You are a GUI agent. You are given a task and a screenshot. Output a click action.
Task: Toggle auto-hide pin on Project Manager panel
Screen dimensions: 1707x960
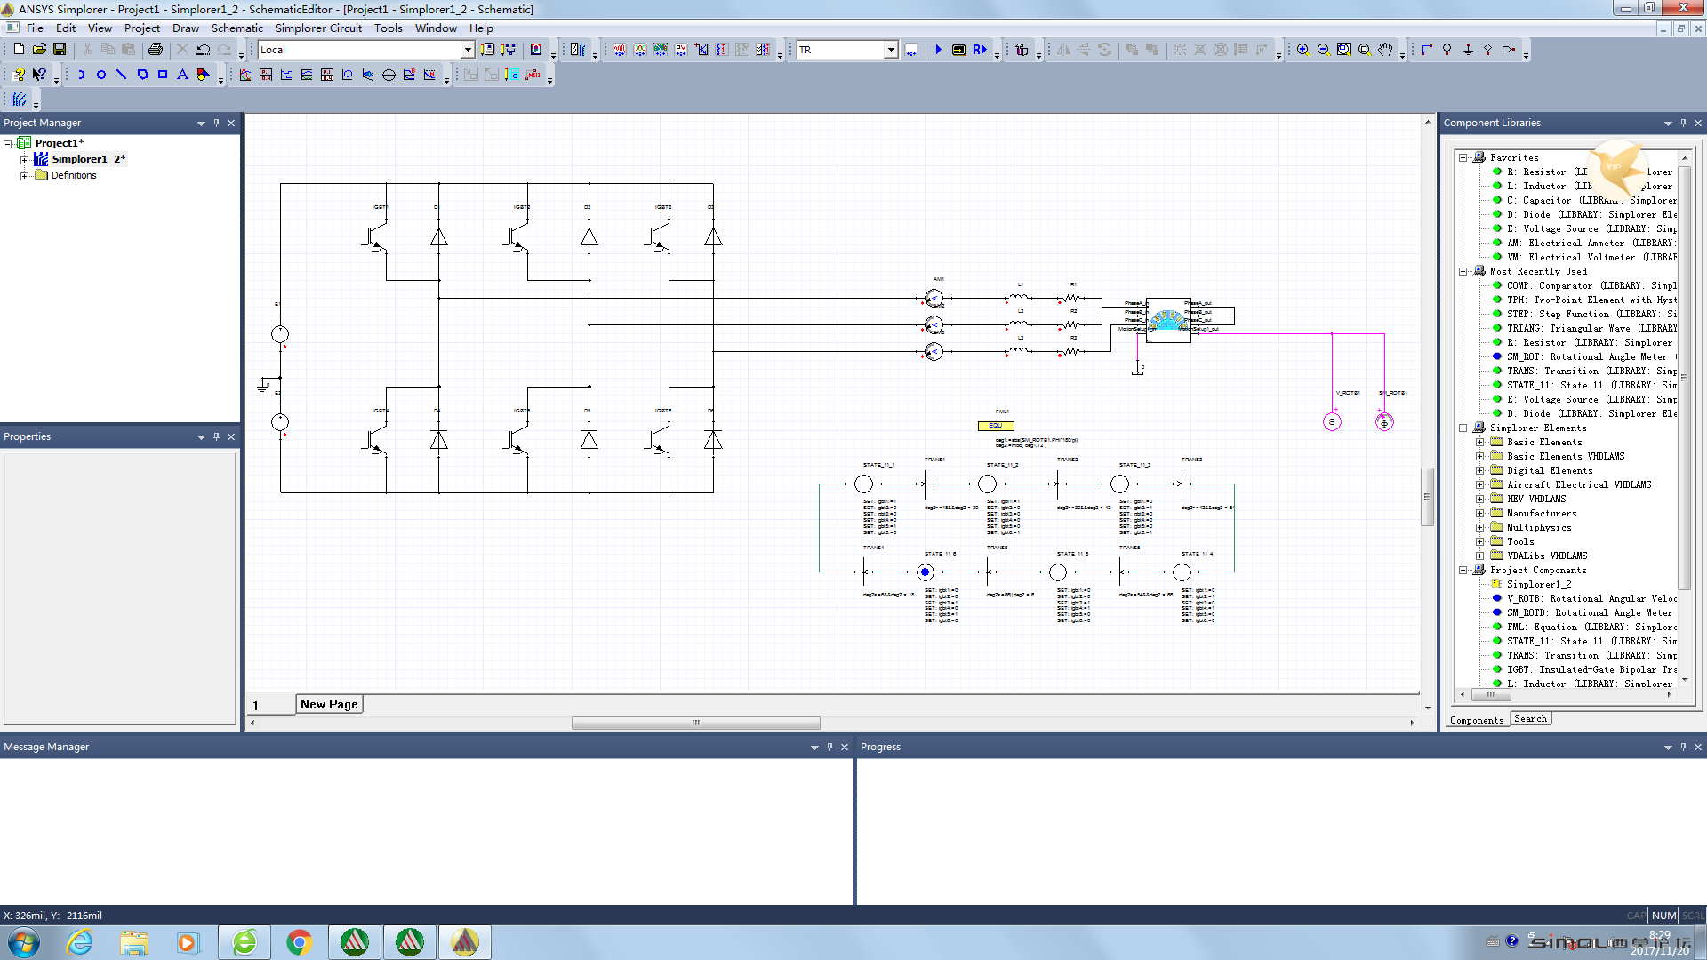(x=216, y=123)
